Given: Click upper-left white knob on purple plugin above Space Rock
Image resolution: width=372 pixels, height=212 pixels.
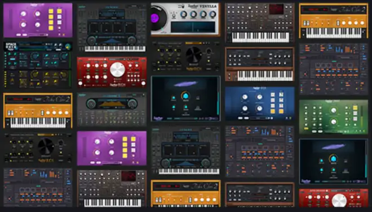Looking at the screenshot, I should point(23,14).
